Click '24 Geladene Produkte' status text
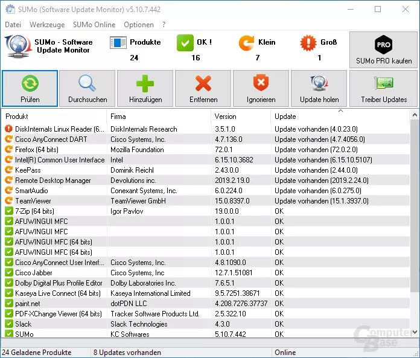The height and width of the screenshot is (358, 420). (x=36, y=353)
